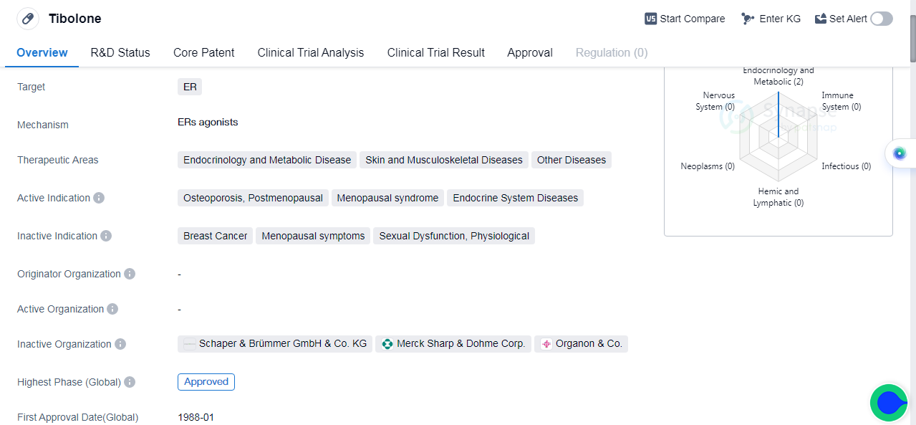
Task: Switch to the R&D Status tab
Action: click(x=120, y=52)
